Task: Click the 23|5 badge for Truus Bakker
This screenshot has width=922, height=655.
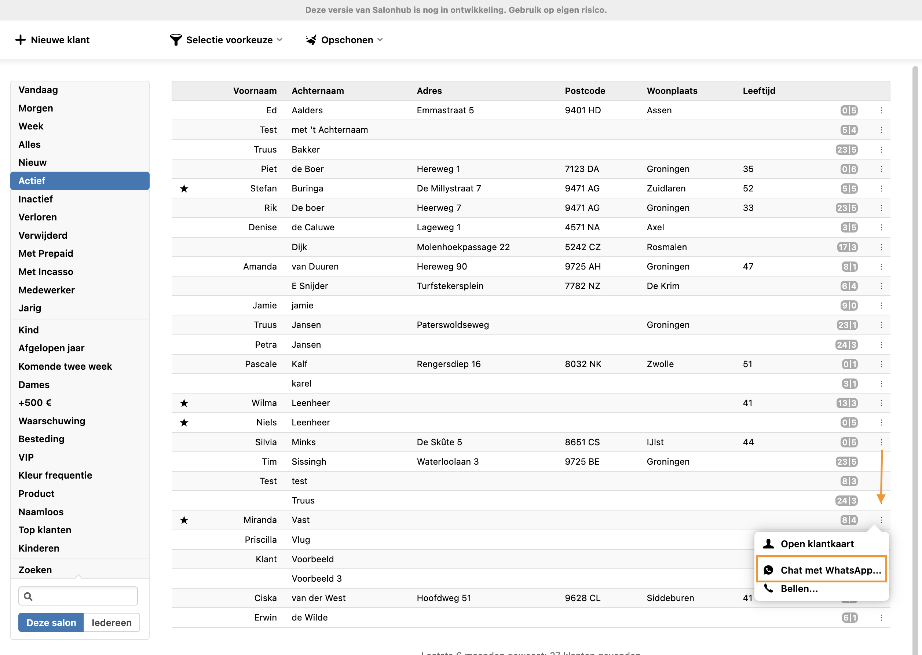Action: pos(846,150)
